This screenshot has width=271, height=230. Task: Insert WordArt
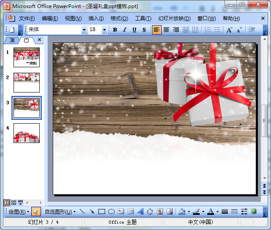(141, 211)
